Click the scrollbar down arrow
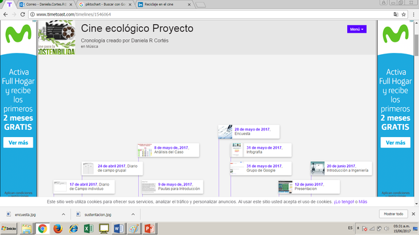The width and height of the screenshot is (419, 235). pyautogui.click(x=416, y=204)
